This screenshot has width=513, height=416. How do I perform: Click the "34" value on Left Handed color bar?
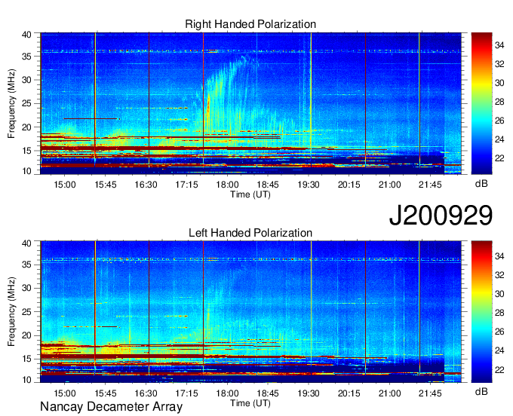pyautogui.click(x=499, y=256)
